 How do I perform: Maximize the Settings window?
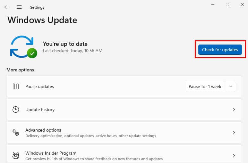[x=227, y=4]
